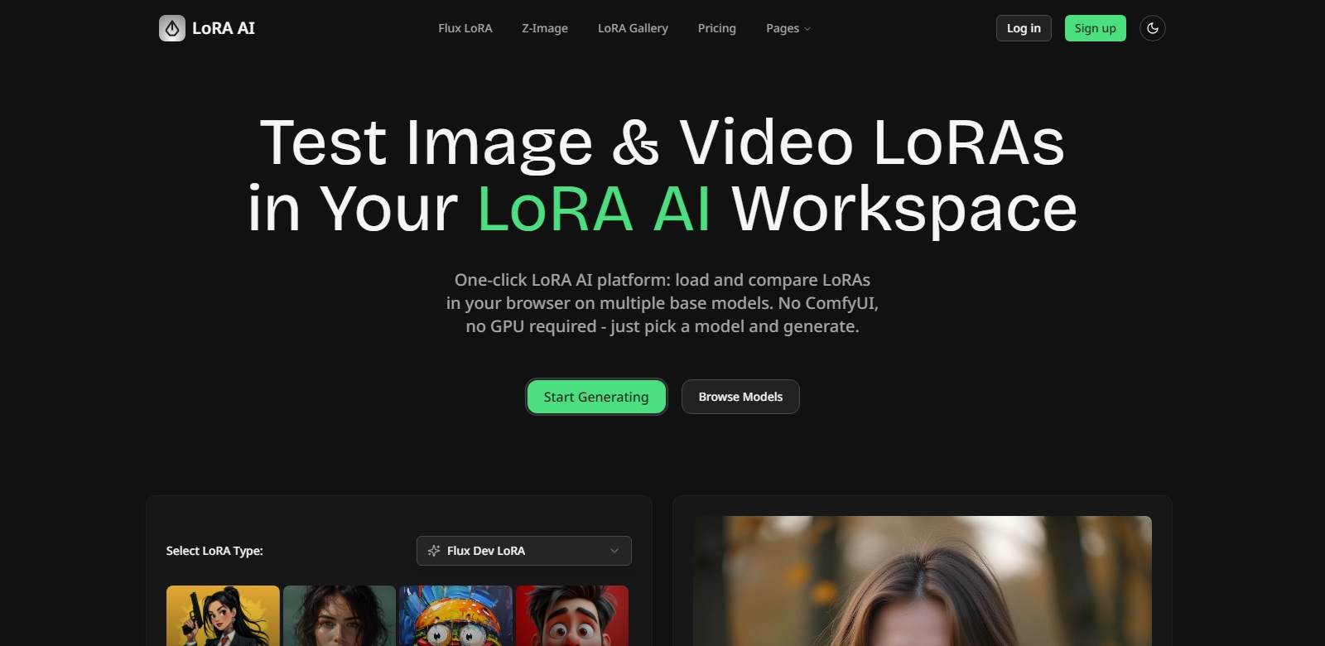
Task: Click the Start Generating button
Action: click(596, 397)
